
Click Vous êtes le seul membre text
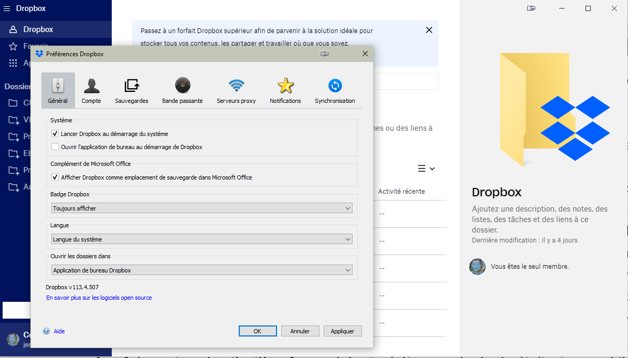(529, 266)
